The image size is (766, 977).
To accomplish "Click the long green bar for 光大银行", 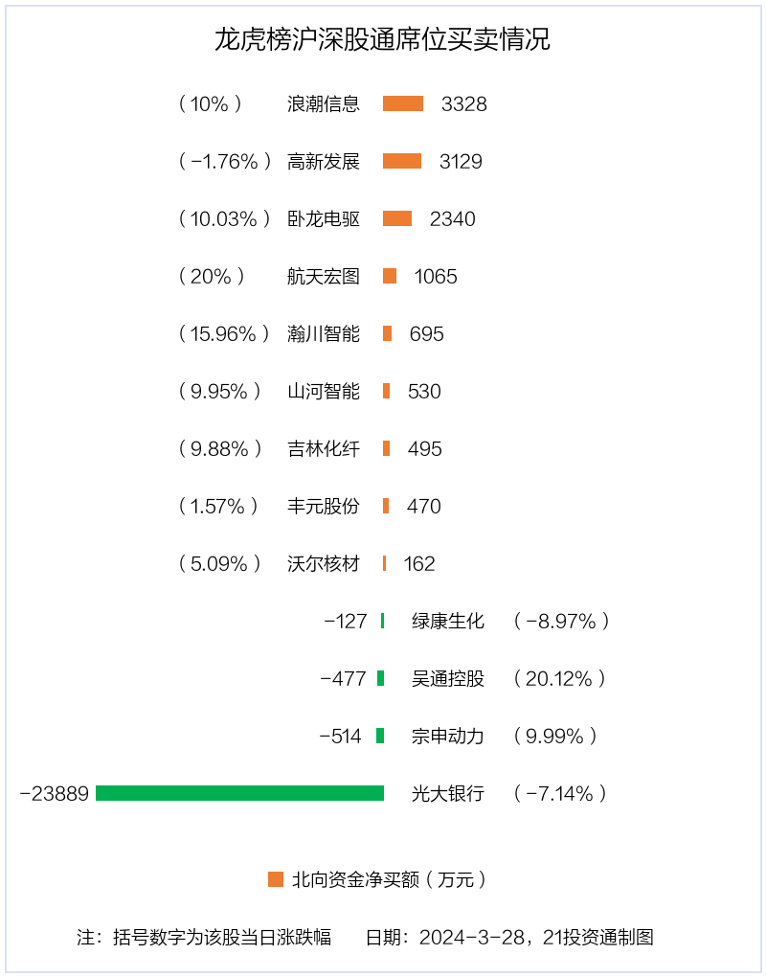I will point(239,793).
